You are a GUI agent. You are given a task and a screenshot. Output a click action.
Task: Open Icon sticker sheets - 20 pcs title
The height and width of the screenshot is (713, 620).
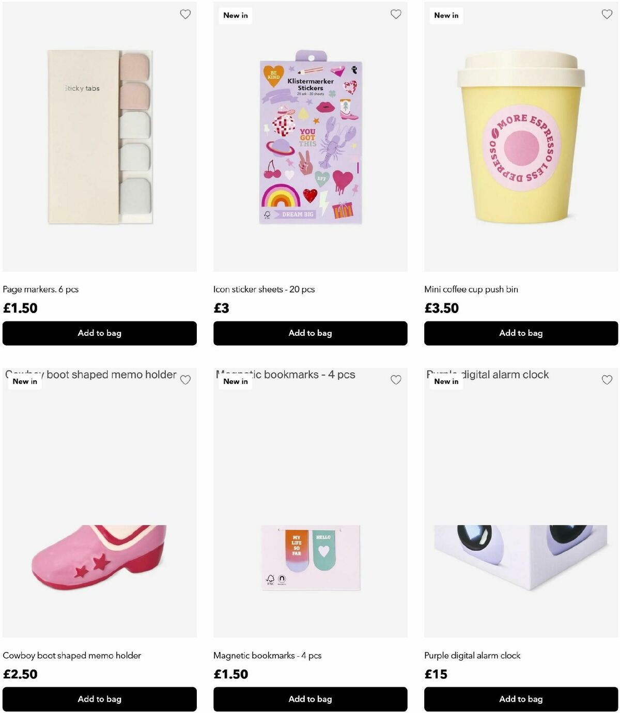[x=264, y=289]
